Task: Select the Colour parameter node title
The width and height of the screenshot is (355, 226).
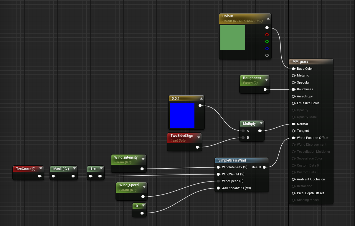Action: [228, 16]
